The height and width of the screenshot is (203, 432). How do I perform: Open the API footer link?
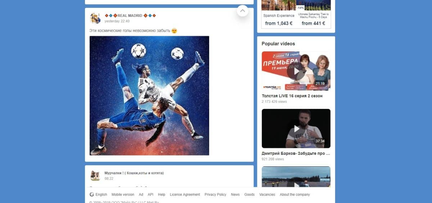pyautogui.click(x=150, y=194)
